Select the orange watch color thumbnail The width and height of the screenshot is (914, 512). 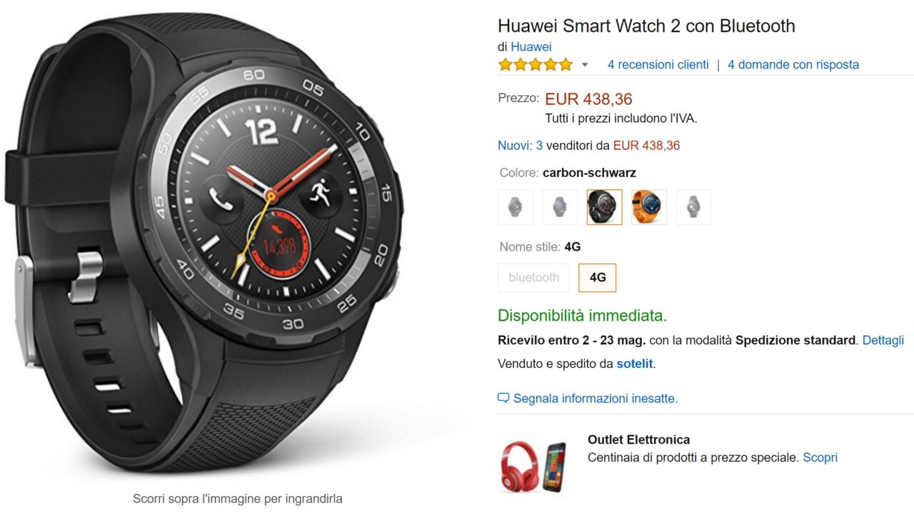pyautogui.click(x=649, y=207)
